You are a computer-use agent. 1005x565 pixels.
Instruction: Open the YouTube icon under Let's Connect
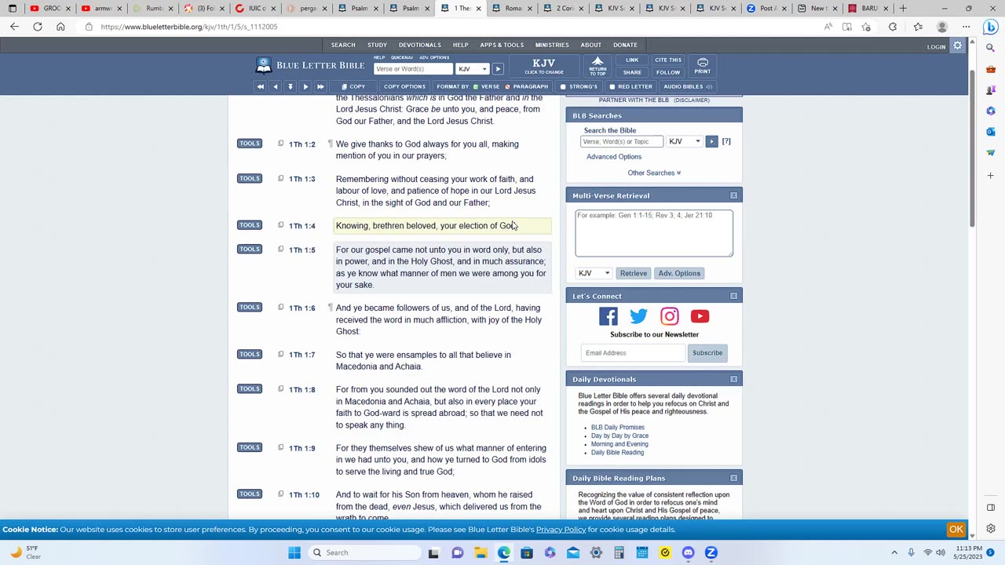pos(700,316)
